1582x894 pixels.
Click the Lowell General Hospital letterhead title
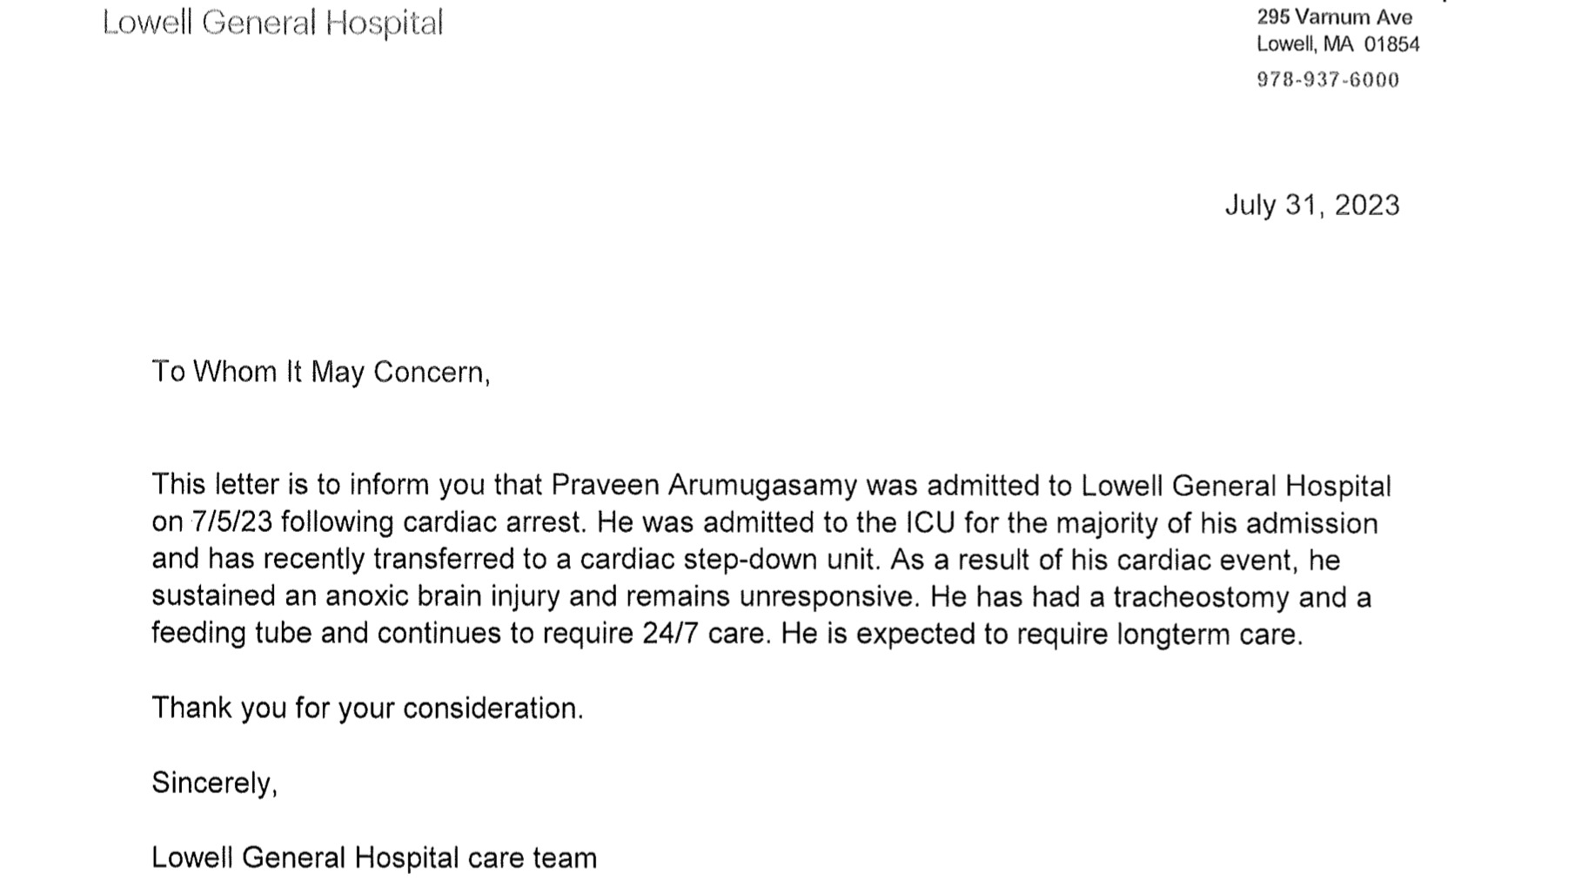(x=272, y=23)
